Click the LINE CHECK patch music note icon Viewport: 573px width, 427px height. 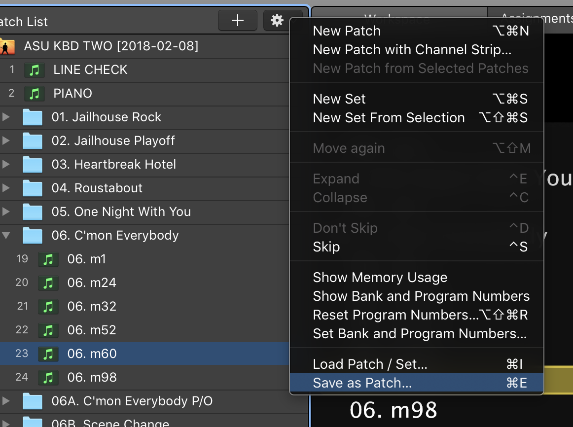[35, 70]
